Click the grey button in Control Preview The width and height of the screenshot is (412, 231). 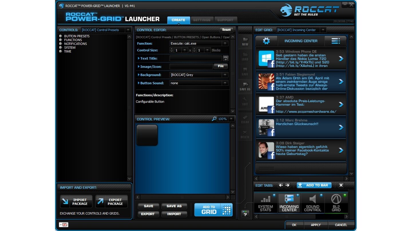coord(147,135)
